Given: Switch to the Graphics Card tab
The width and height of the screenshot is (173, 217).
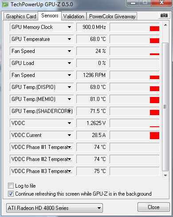Looking at the screenshot, I should tap(21, 16).
